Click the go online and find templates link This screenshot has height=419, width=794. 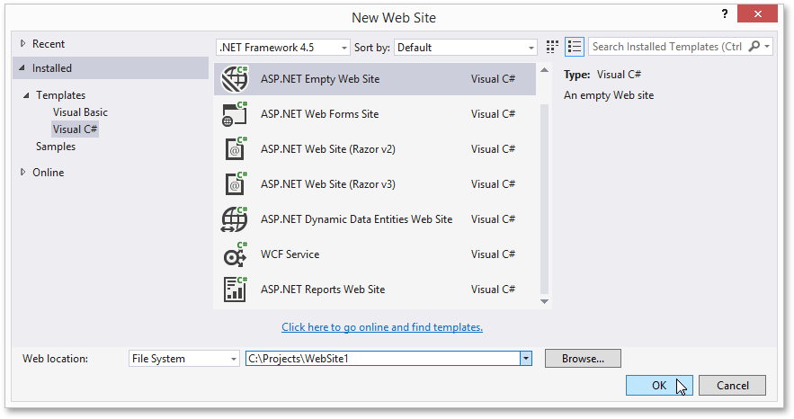point(382,327)
